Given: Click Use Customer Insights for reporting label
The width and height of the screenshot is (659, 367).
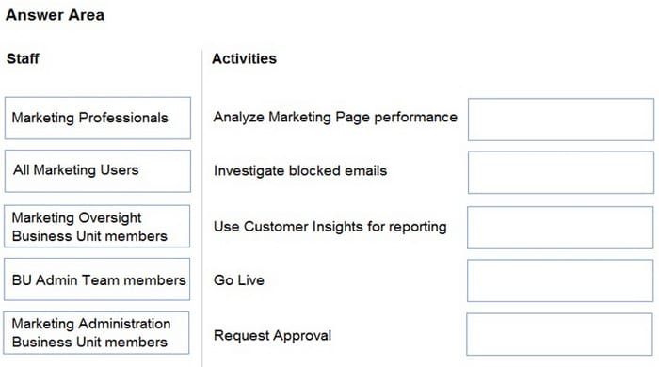Looking at the screenshot, I should 329,227.
